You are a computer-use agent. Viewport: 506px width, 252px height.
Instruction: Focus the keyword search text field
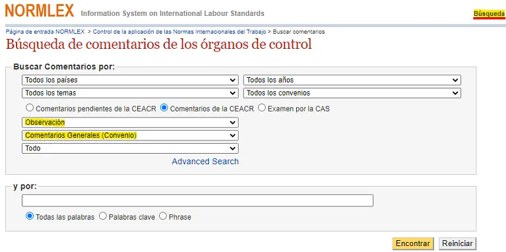(197, 201)
